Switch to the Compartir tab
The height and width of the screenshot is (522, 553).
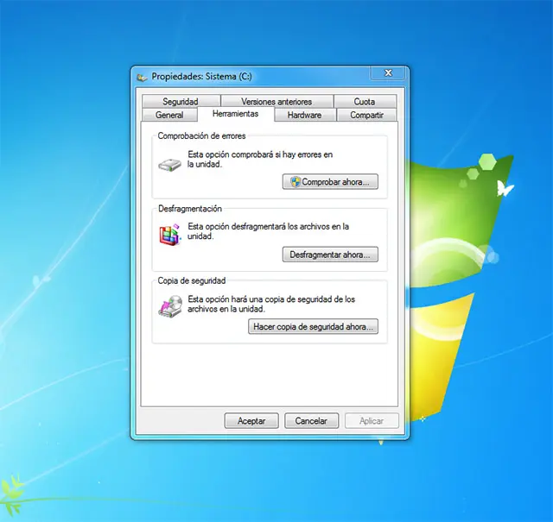(x=367, y=115)
